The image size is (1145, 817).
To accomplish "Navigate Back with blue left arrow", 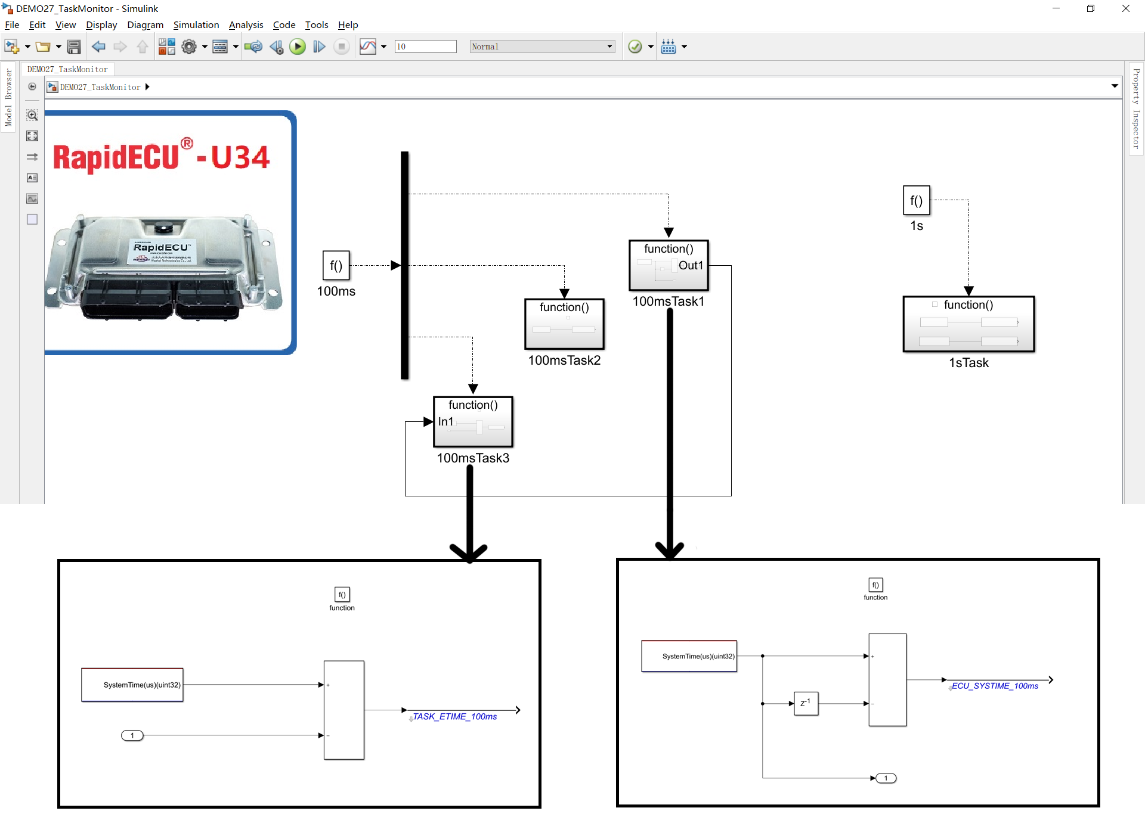I will [x=98, y=46].
